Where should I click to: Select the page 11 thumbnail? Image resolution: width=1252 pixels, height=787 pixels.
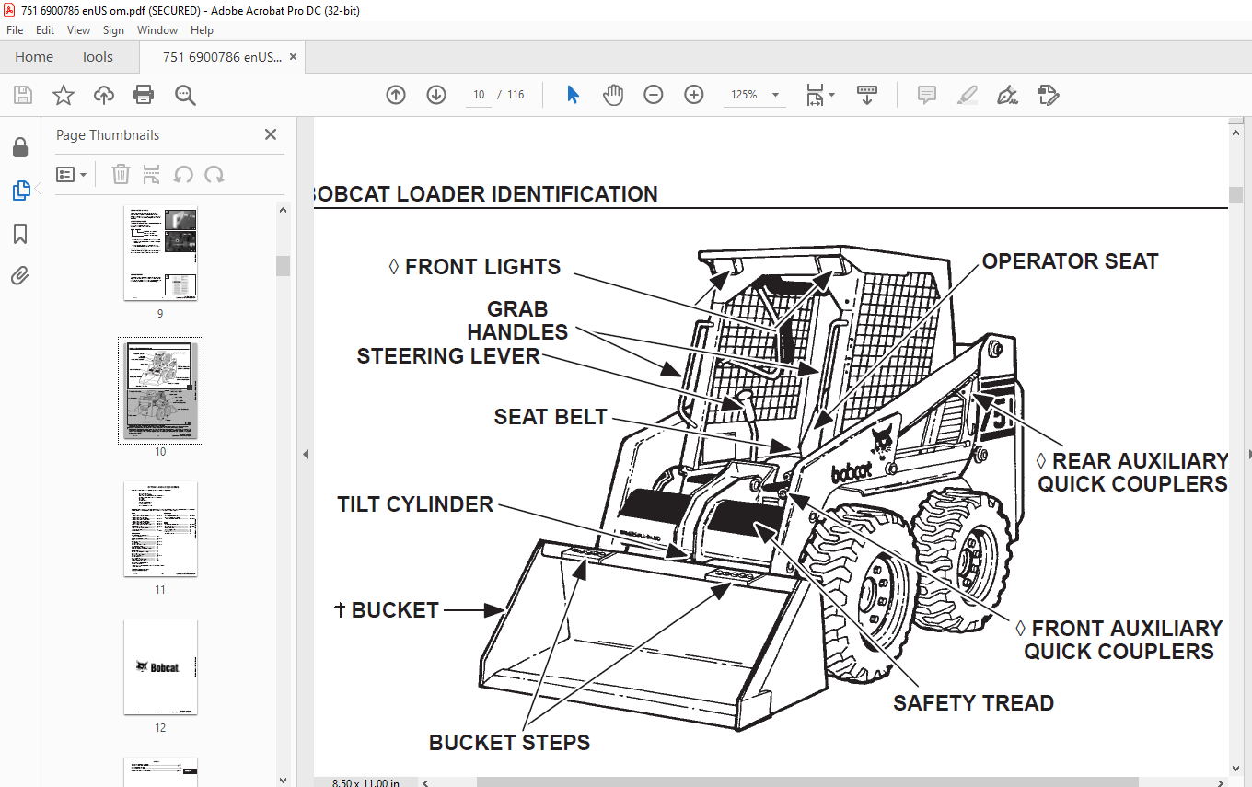160,529
